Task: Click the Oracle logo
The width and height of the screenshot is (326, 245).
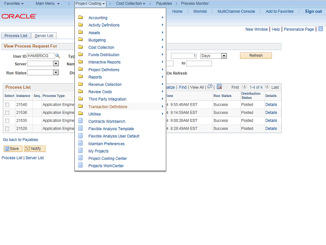Action: (x=19, y=16)
